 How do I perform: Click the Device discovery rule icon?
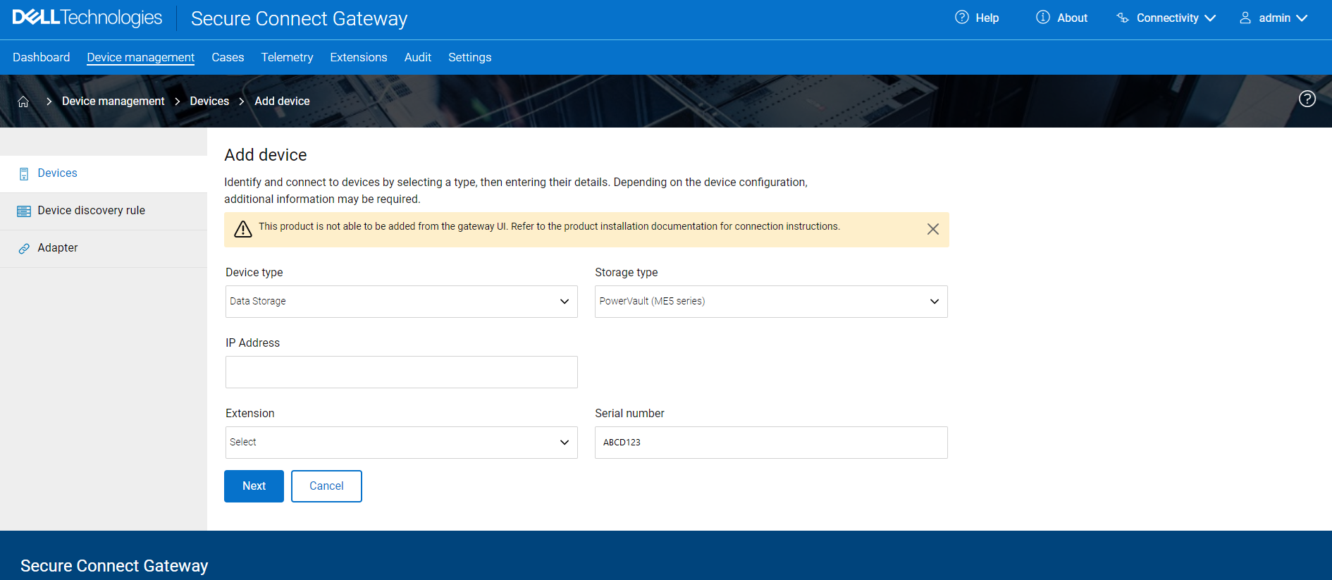(x=24, y=211)
